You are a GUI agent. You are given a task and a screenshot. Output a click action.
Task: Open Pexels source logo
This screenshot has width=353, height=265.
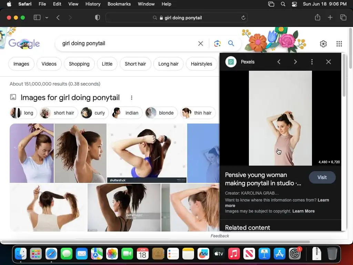[231, 62]
